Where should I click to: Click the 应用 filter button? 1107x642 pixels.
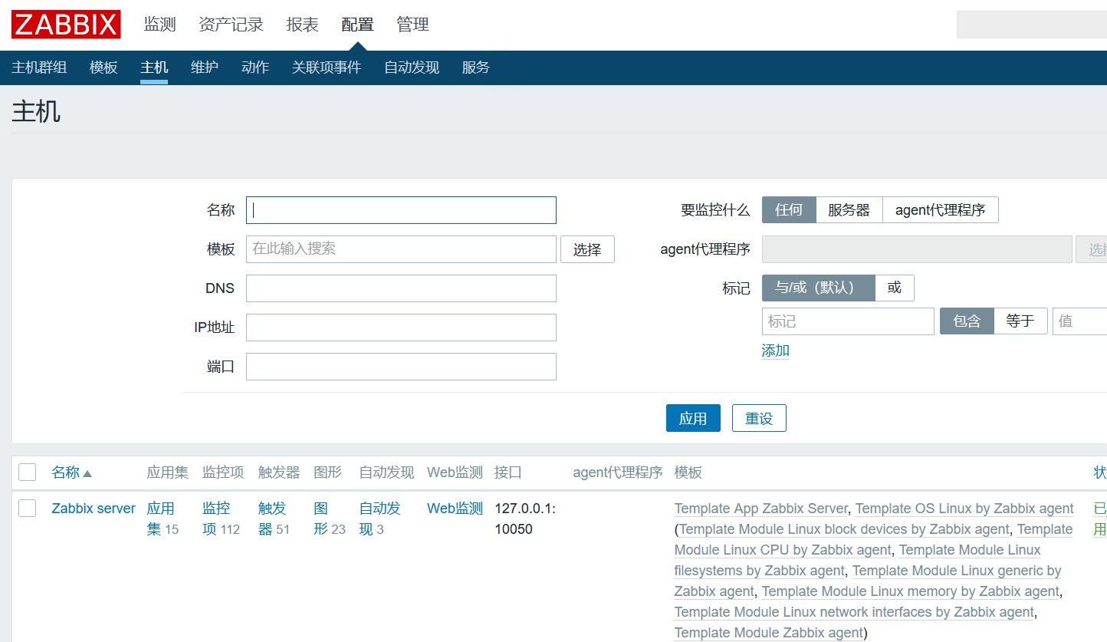click(693, 418)
